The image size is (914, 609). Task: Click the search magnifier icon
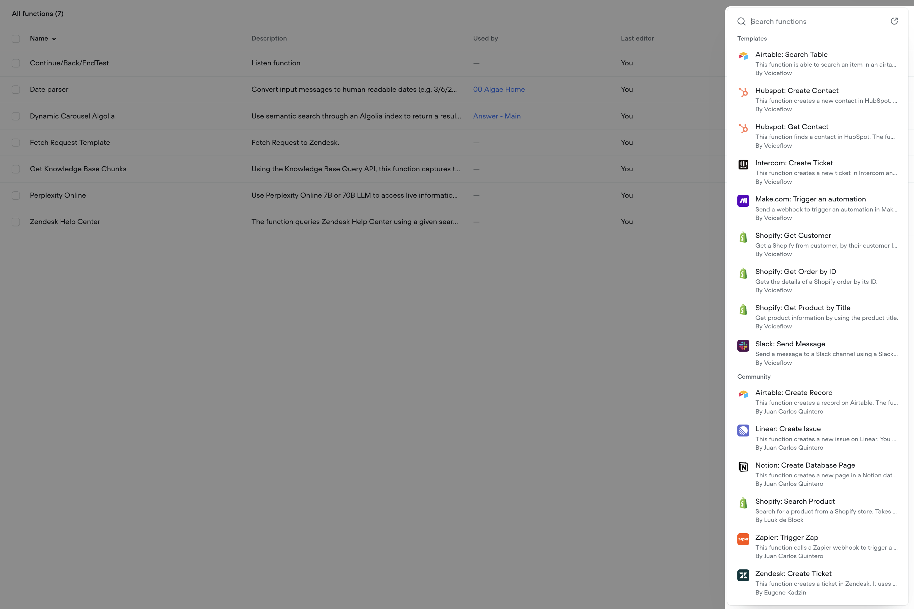pyautogui.click(x=741, y=22)
